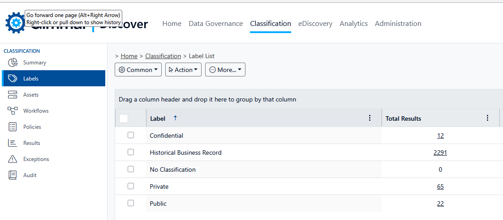This screenshot has height=220, width=503.
Task: Select the Labels tag icon in sidebar
Action: [13, 79]
